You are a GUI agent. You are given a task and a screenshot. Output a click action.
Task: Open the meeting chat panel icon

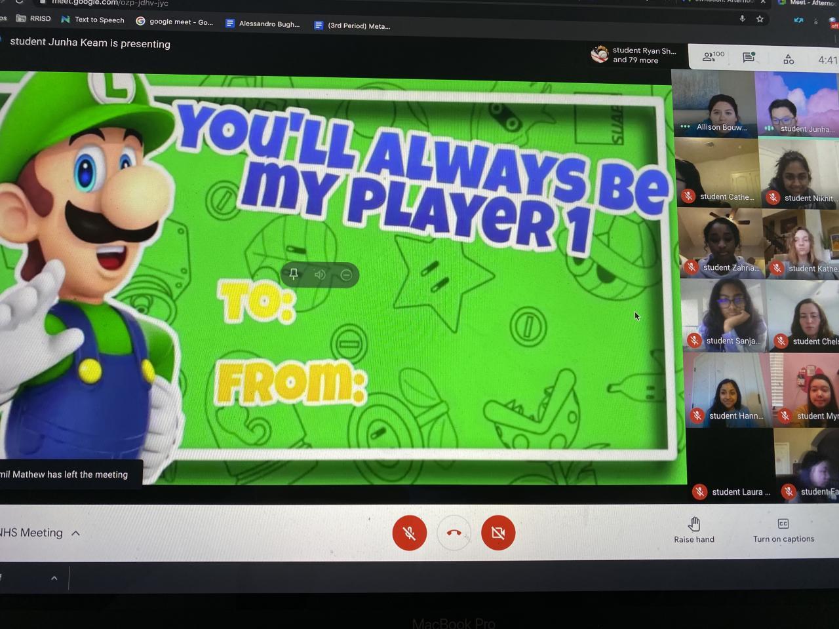coord(749,58)
